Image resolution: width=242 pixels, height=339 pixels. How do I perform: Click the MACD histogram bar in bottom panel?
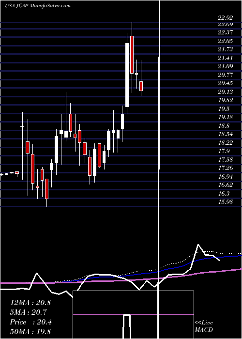point(127,327)
